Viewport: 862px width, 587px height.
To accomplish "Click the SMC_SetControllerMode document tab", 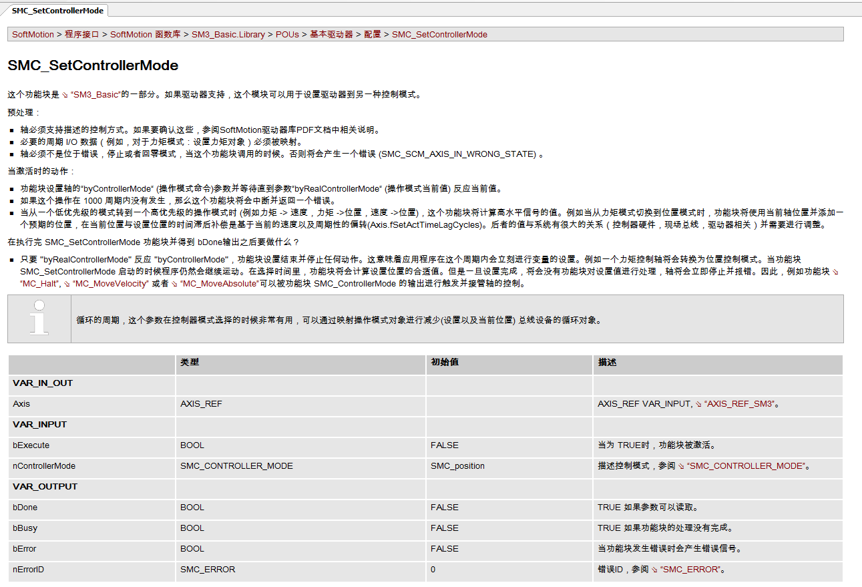I will 57,11.
